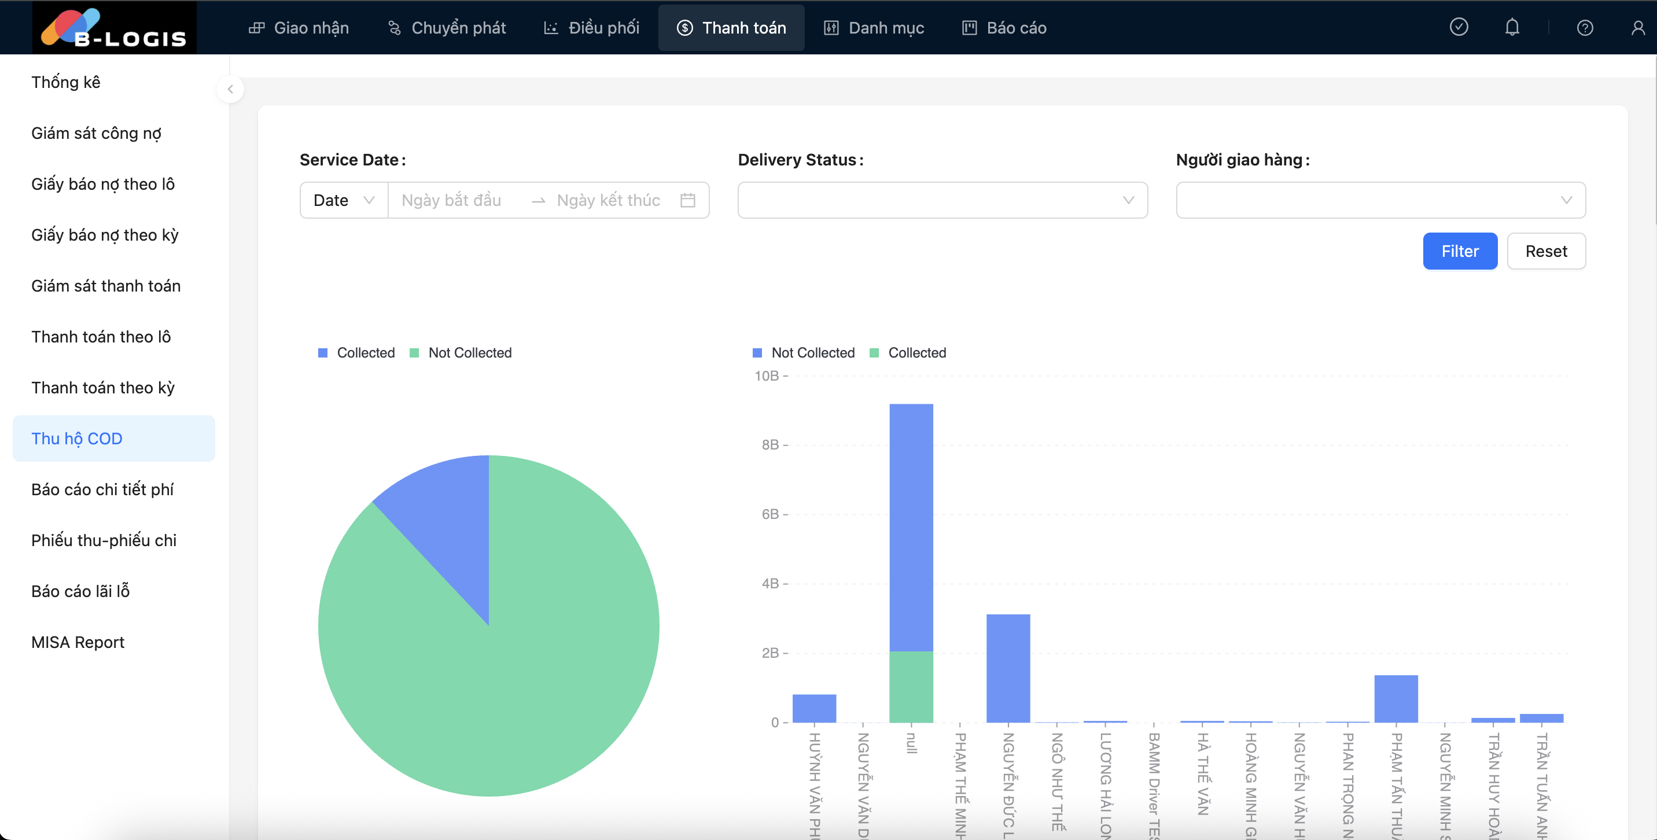Open the help question mark icon
Viewport: 1657px width, 840px height.
click(1585, 28)
